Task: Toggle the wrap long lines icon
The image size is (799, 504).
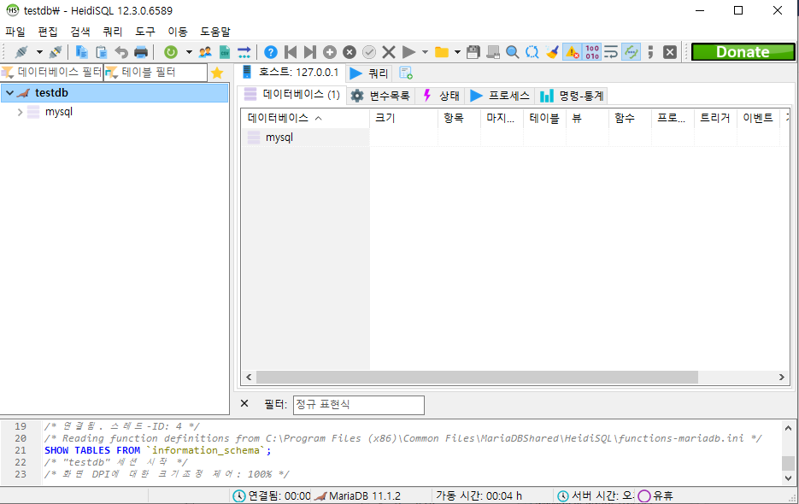Action: (611, 52)
